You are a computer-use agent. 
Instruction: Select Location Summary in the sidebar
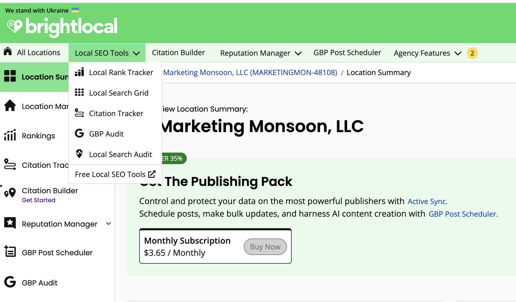click(34, 77)
